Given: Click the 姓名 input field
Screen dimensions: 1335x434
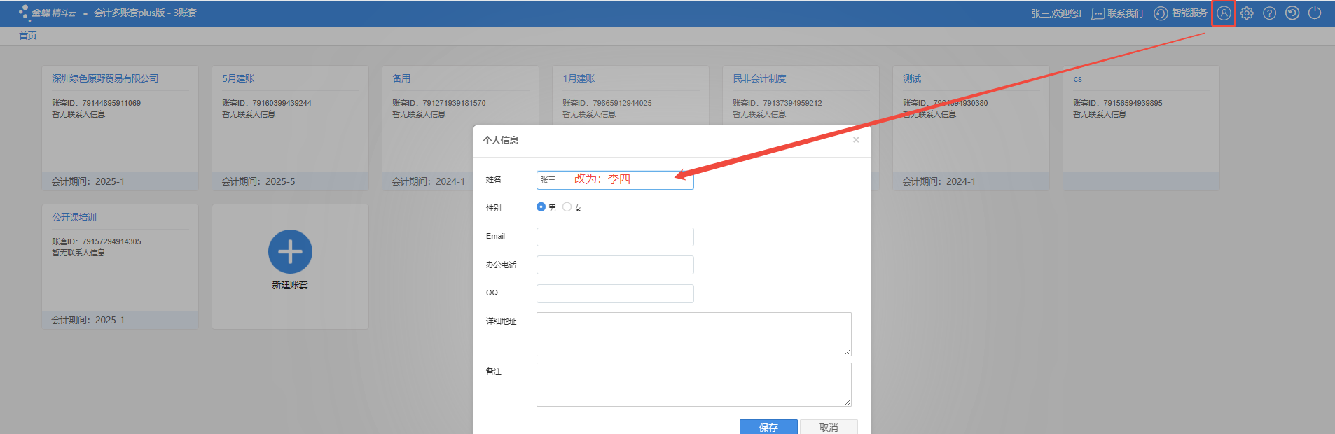Looking at the screenshot, I should (x=614, y=180).
